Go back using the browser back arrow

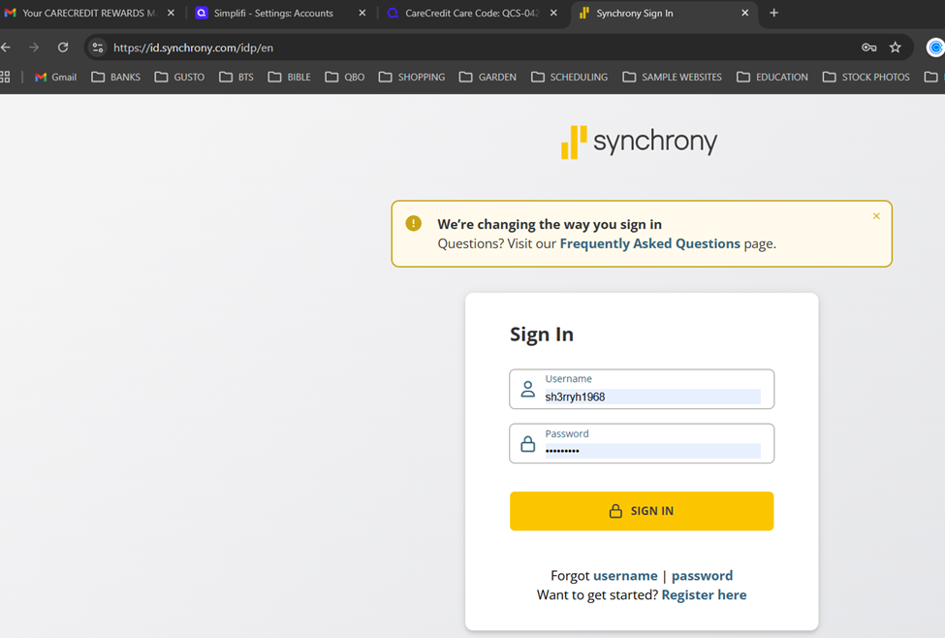click(x=6, y=48)
